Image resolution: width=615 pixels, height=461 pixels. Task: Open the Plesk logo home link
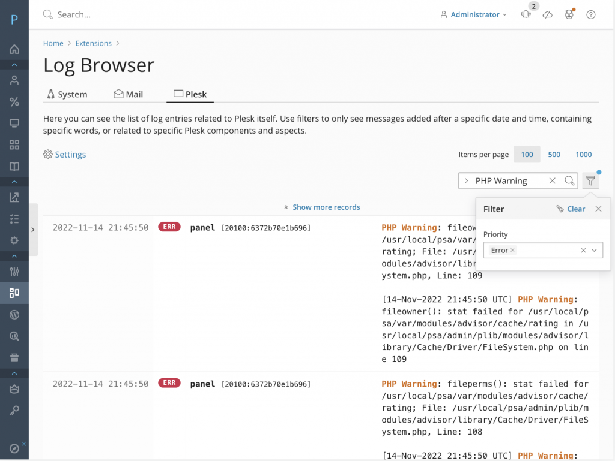(x=14, y=19)
